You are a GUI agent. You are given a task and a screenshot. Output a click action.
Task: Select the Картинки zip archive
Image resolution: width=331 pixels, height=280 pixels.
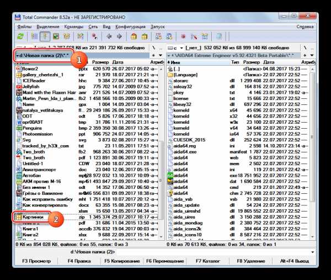tap(87, 217)
